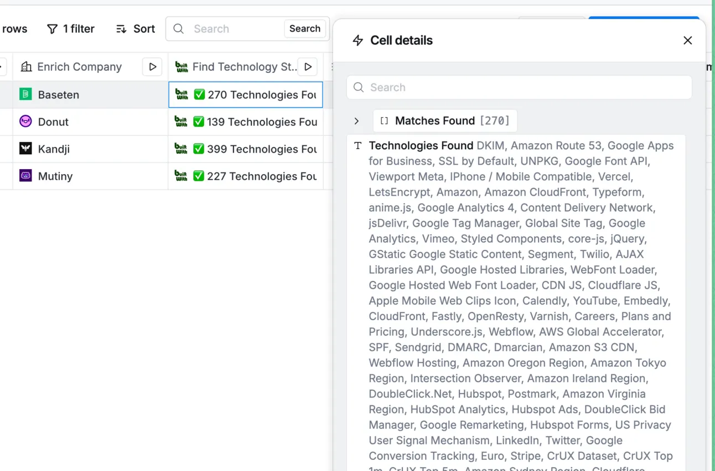Select the 227 Technologies Found cell

[x=246, y=176]
